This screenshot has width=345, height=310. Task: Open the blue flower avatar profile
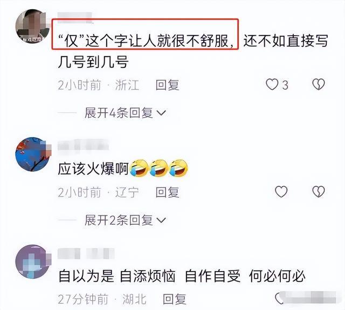pyautogui.click(x=33, y=154)
